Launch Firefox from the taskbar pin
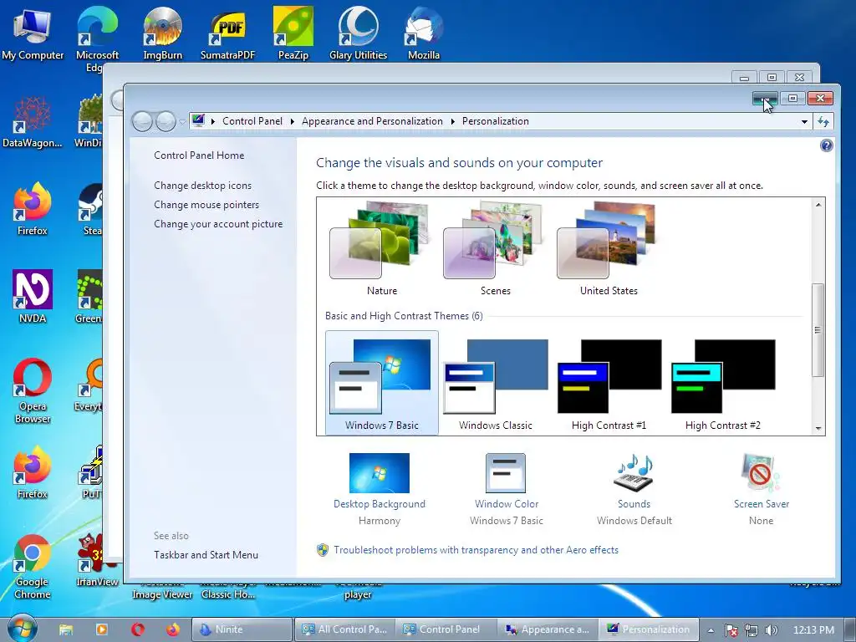 [x=173, y=629]
